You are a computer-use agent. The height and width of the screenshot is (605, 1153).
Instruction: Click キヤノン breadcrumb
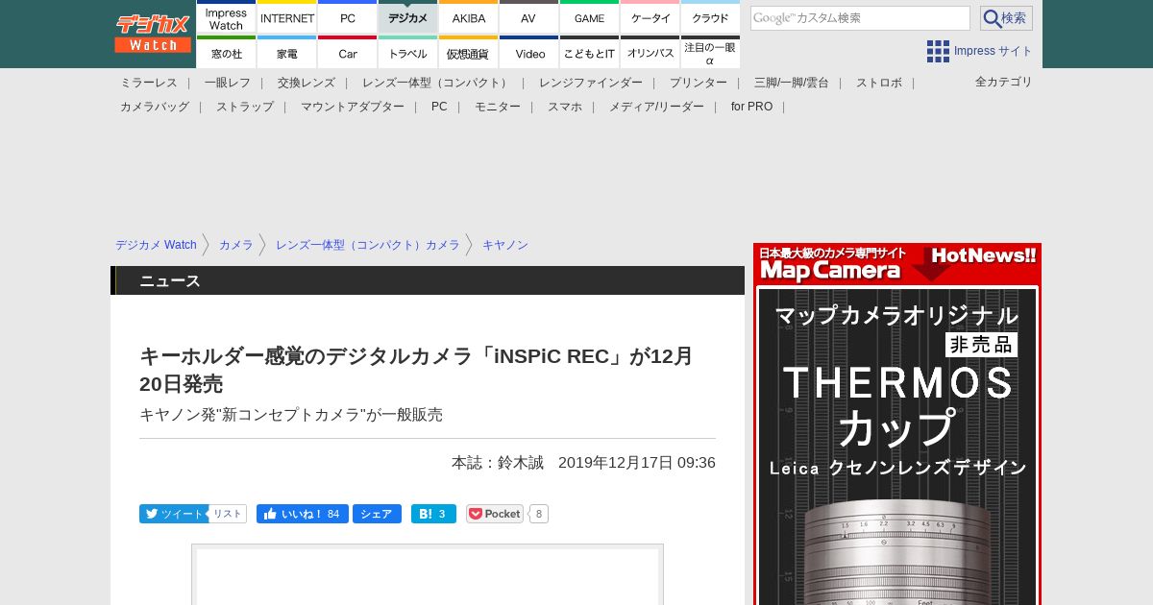[505, 245]
